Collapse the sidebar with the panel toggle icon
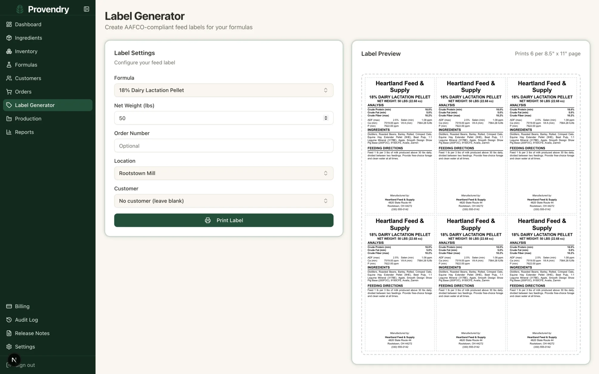The width and height of the screenshot is (599, 374). coord(87,9)
